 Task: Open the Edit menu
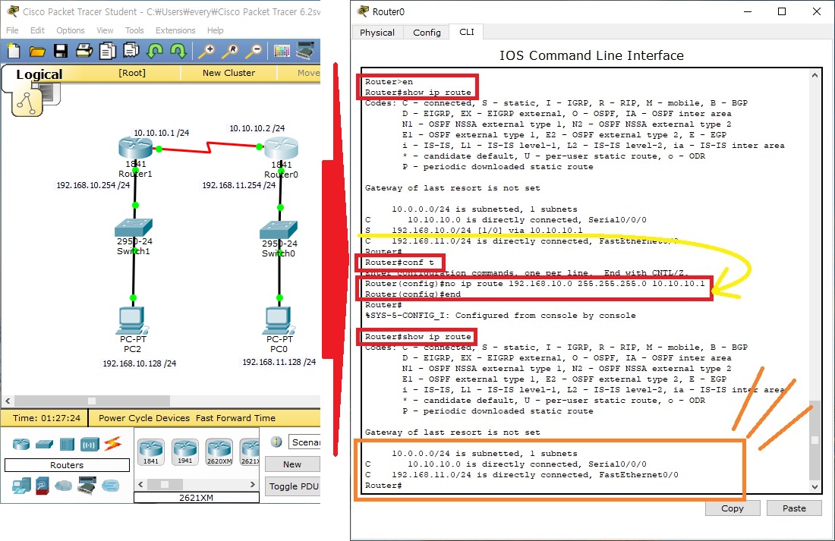[x=37, y=30]
